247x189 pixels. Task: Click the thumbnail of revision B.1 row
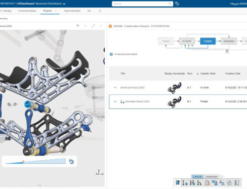(x=174, y=102)
